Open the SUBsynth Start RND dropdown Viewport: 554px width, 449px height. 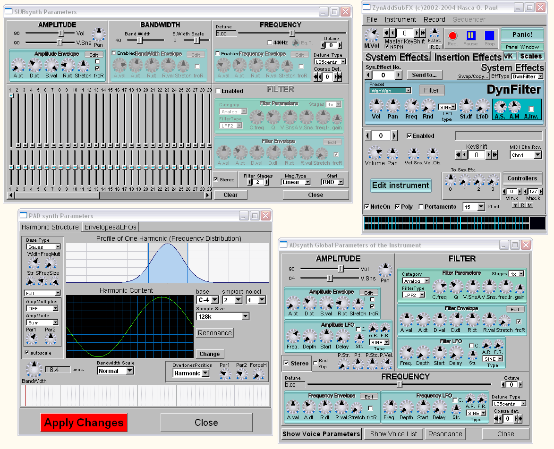pos(332,182)
